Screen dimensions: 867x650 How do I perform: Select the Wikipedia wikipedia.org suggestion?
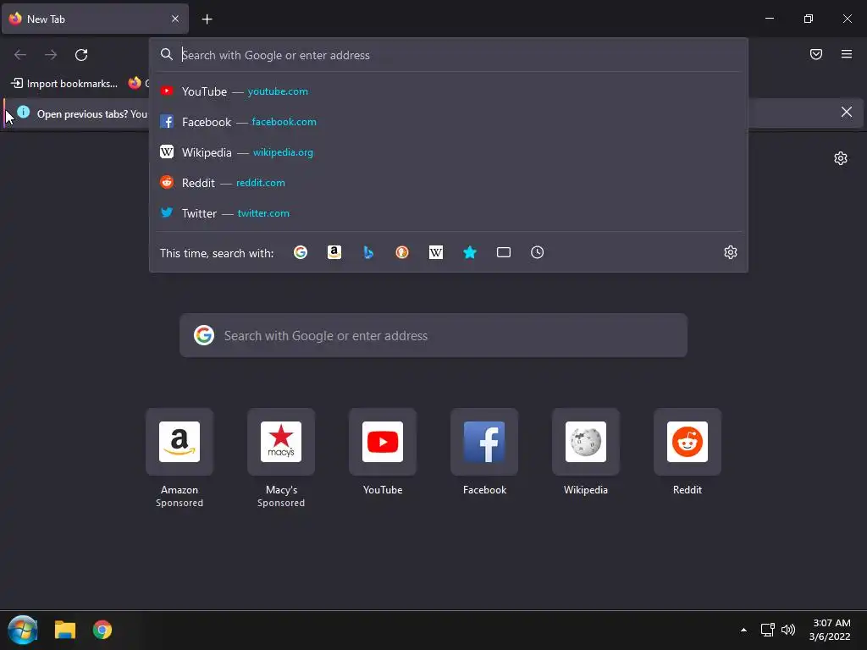point(449,152)
